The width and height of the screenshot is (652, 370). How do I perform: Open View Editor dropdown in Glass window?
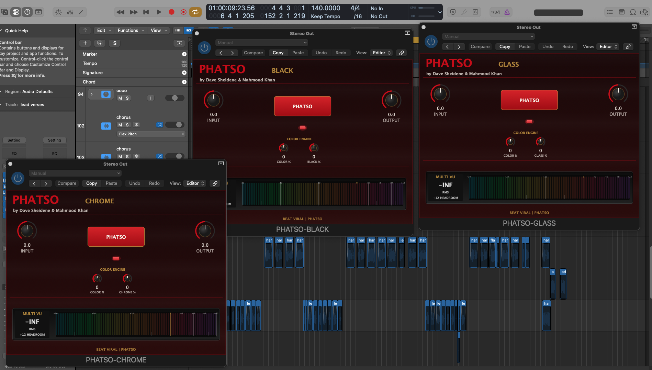click(x=608, y=46)
